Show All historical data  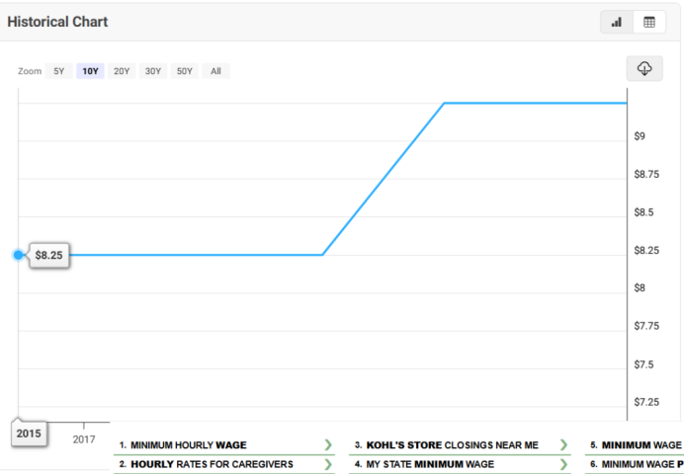(x=215, y=71)
